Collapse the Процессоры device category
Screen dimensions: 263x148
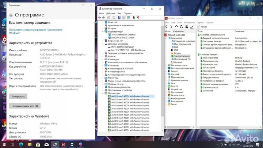click(x=103, y=93)
